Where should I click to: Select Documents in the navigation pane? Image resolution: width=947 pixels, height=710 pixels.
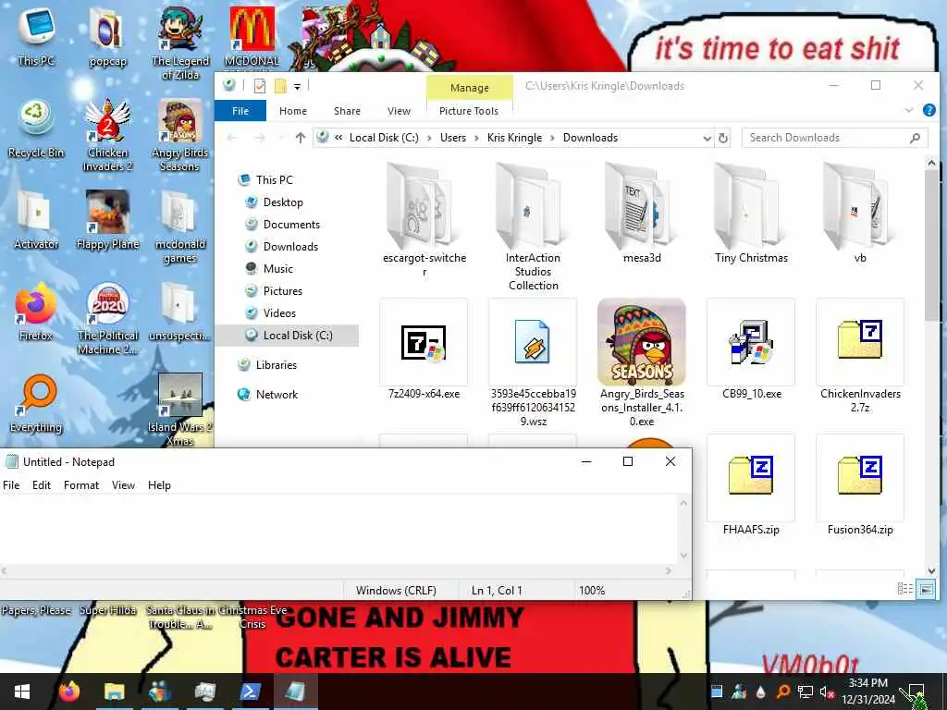click(291, 225)
